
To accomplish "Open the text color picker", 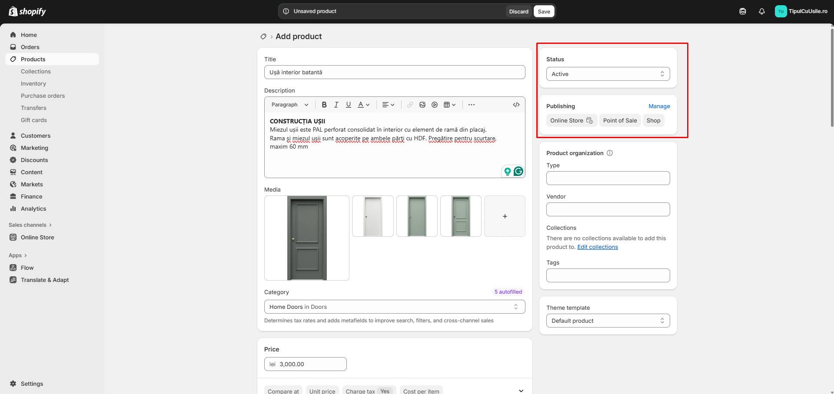I will pyautogui.click(x=363, y=105).
